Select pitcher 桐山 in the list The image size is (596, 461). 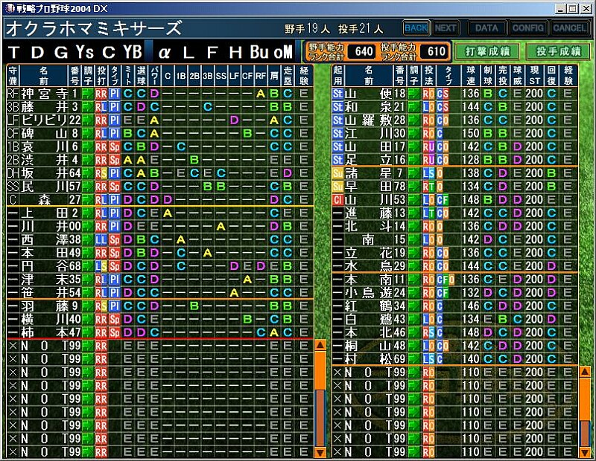coord(455,346)
